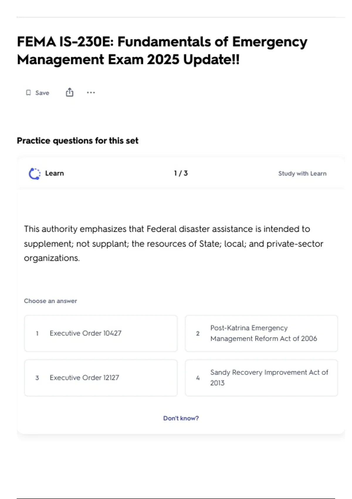Click the Learn label in card header
The width and height of the screenshot is (352, 499).
(x=55, y=173)
